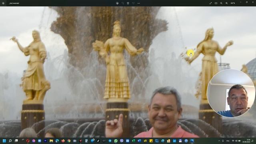Open the three-dot See more menu
The width and height of the screenshot is (256, 144).
pos(139,3)
